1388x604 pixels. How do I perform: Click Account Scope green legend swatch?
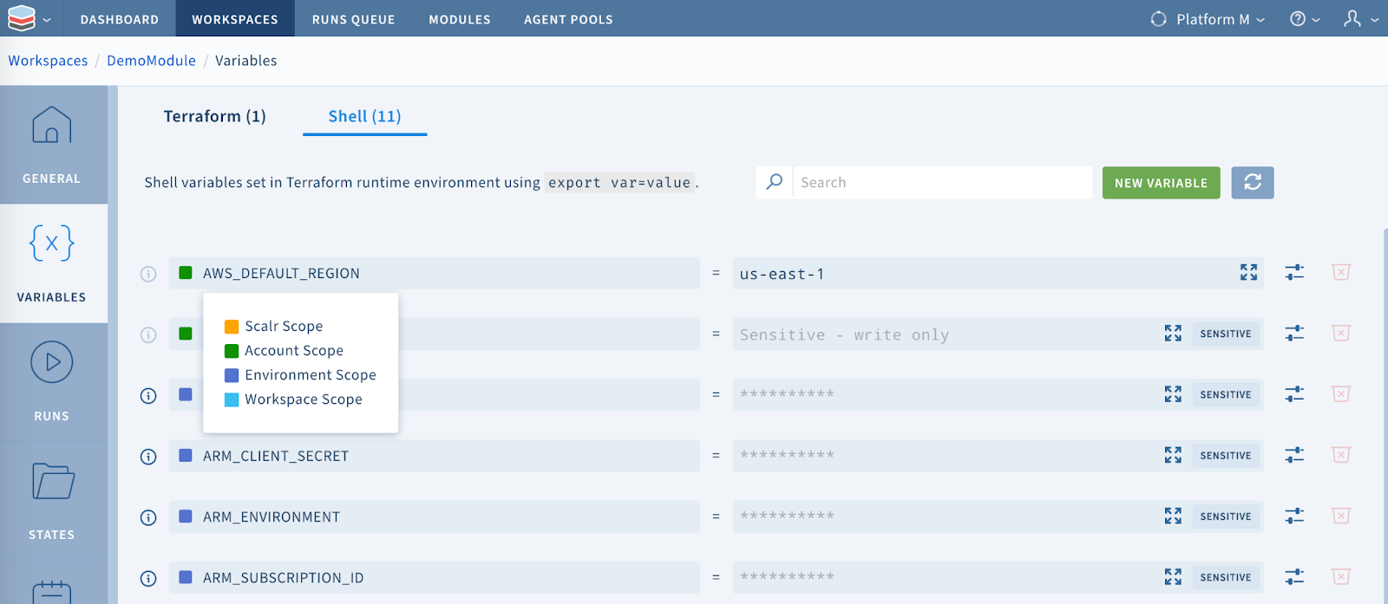point(231,351)
